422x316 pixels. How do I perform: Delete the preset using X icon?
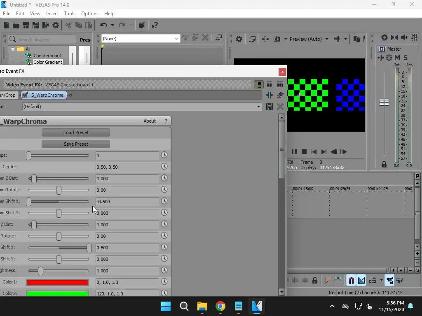coord(280,107)
